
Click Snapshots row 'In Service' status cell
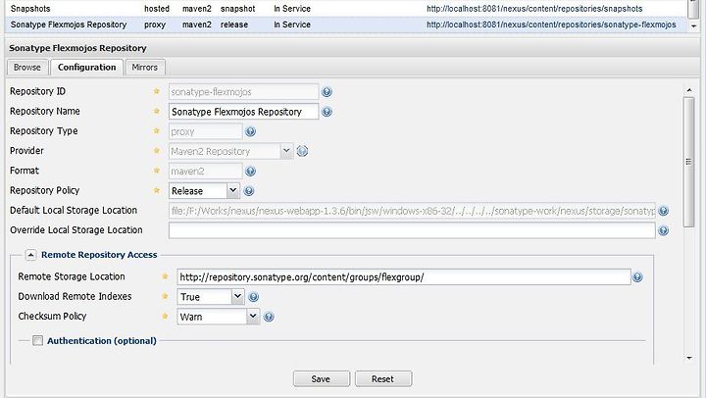click(292, 9)
